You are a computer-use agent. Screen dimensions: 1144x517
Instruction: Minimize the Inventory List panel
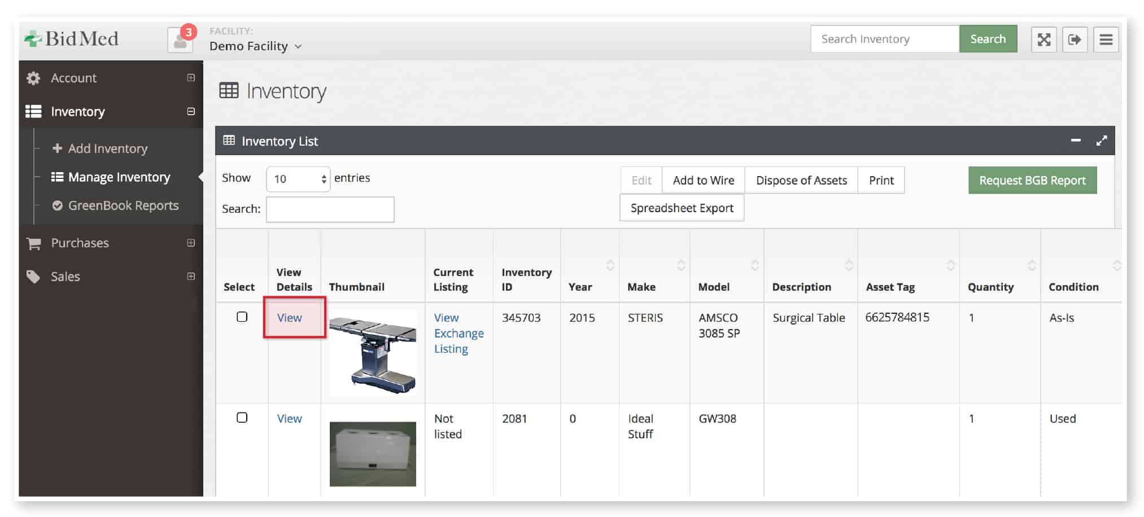(1076, 141)
